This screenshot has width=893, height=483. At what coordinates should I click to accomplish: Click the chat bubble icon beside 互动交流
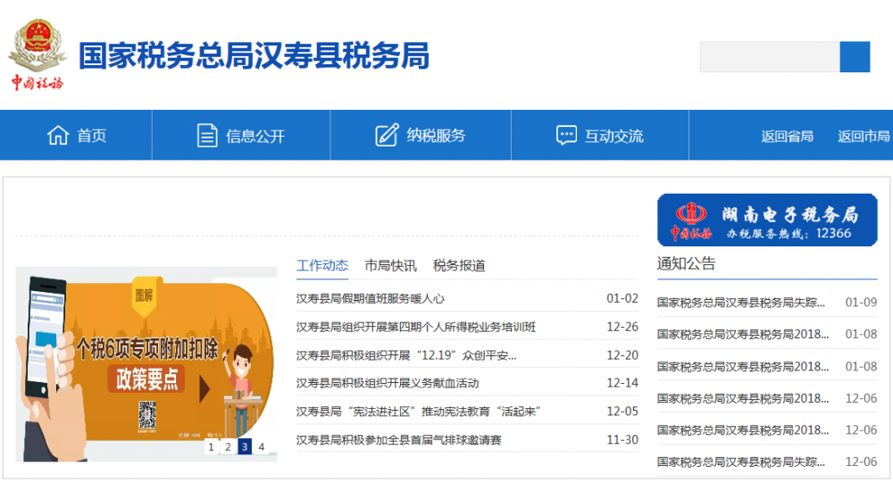tap(566, 136)
